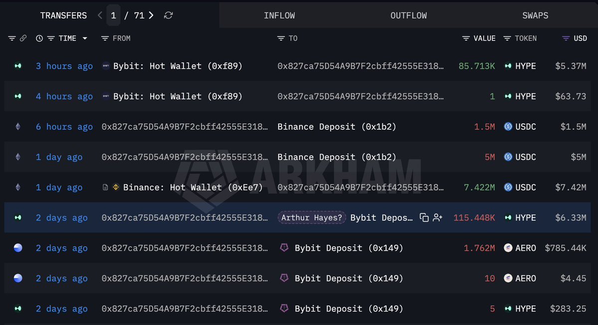Open Binance Deposit (0x1b2) in $1.5M row
598x325 pixels.
[x=337, y=126]
